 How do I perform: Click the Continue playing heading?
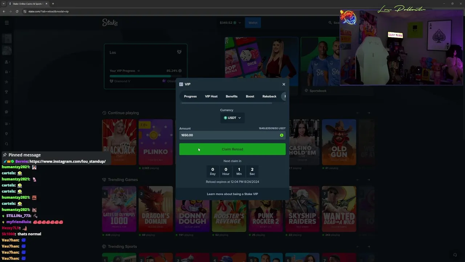point(123,113)
